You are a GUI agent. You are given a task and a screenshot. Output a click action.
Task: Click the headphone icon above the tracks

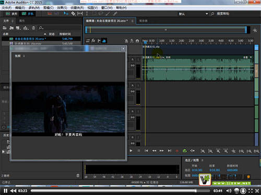137,41
